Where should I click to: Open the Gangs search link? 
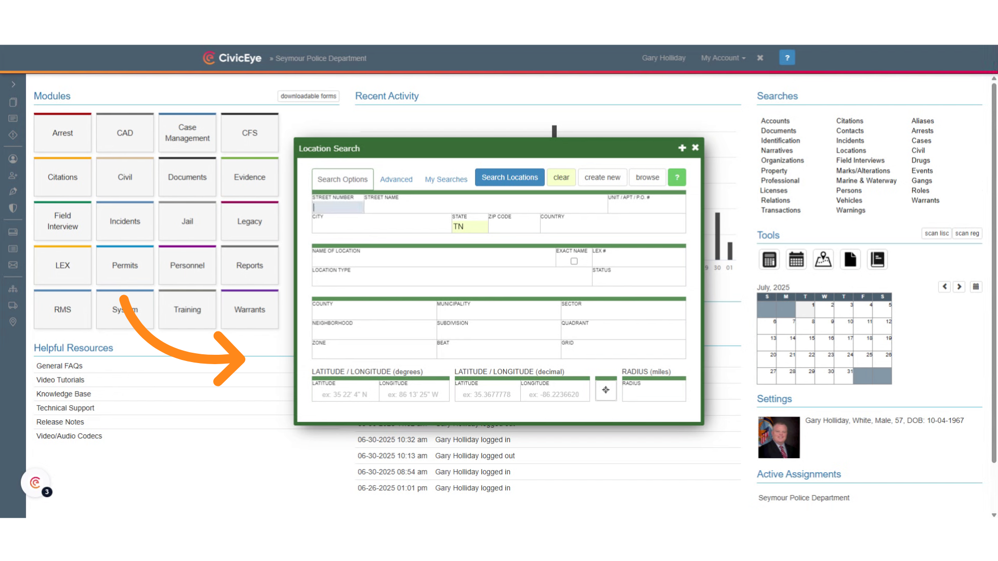pos(922,181)
